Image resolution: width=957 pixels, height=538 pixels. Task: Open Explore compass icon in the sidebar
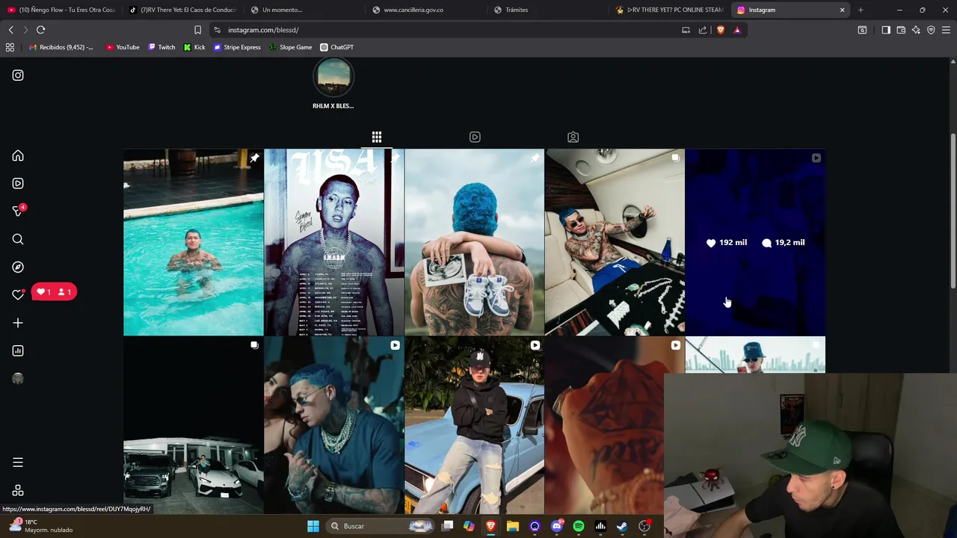coord(18,267)
